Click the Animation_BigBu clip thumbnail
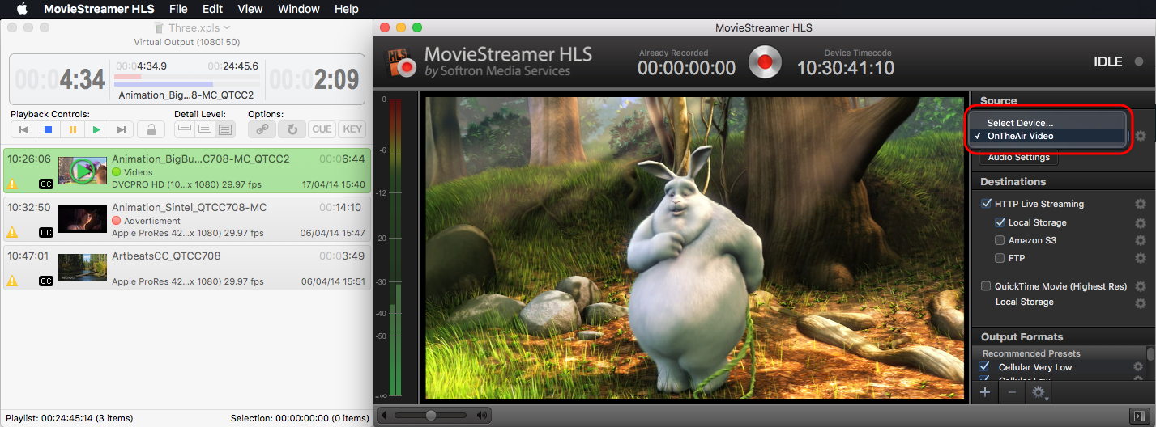Viewport: 1156px width, 427px height. pyautogui.click(x=83, y=171)
